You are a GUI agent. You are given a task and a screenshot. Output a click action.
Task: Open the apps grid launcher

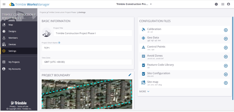pos(223,4)
